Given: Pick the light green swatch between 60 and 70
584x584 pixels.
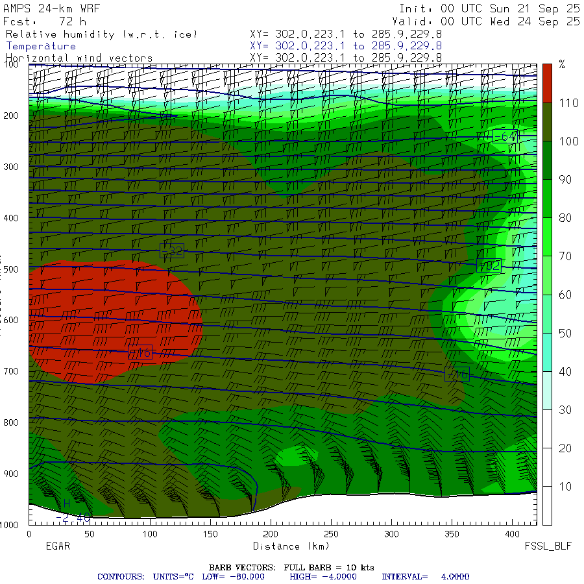Looking at the screenshot, I should pyautogui.click(x=547, y=276).
